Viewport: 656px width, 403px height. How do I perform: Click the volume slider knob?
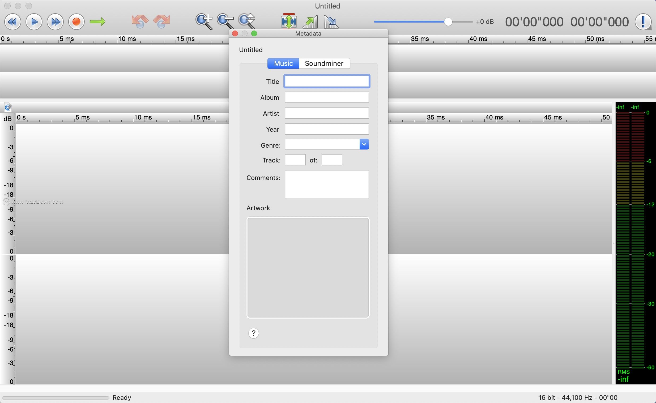[x=448, y=22]
